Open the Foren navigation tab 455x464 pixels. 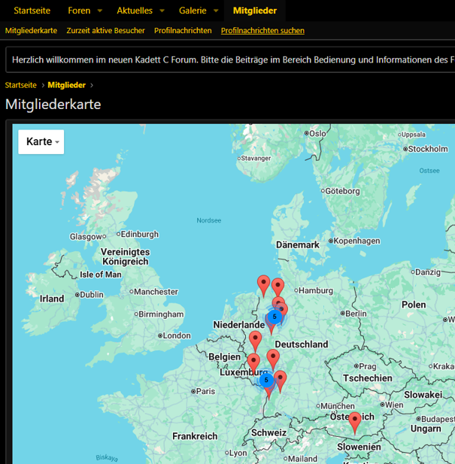click(x=79, y=11)
